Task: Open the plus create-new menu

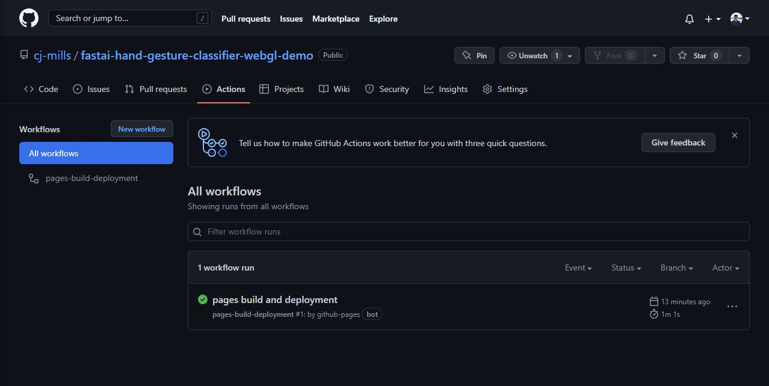Action: click(712, 19)
